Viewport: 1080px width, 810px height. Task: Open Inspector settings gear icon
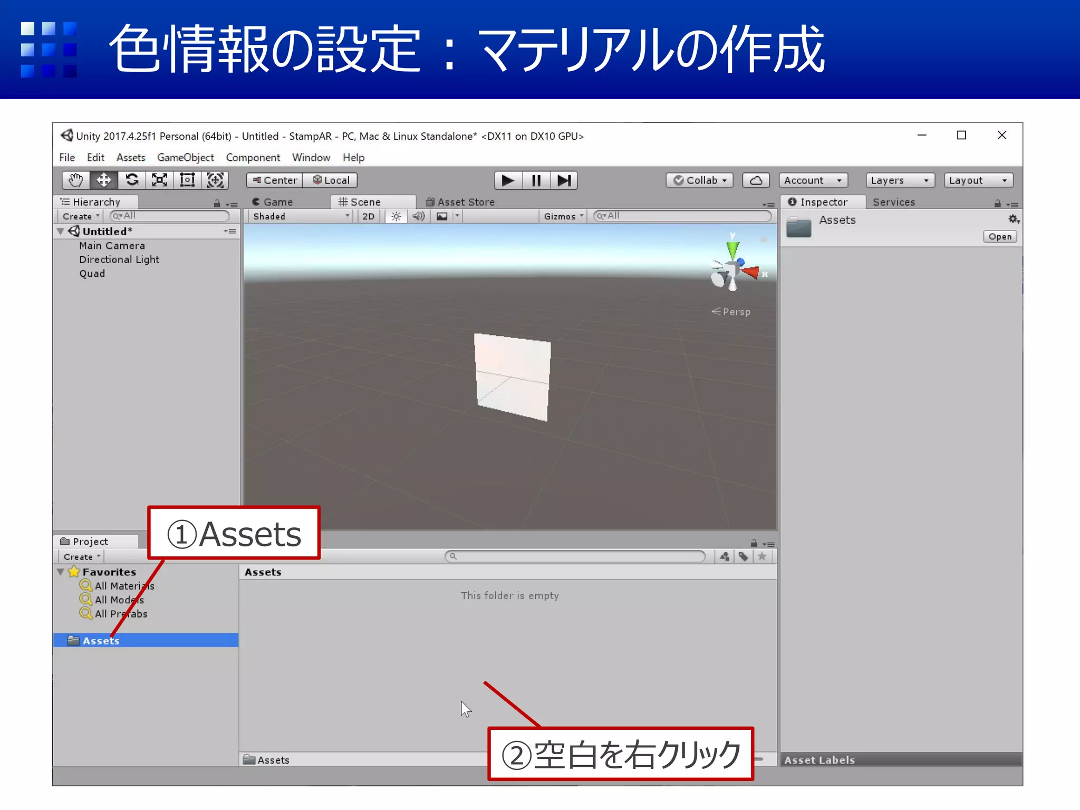[x=1014, y=219]
